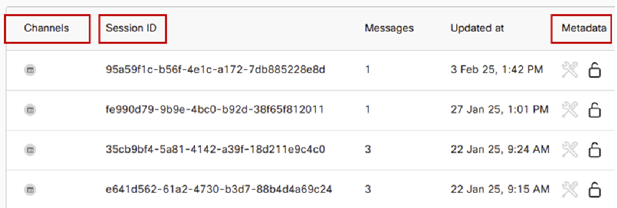Open session 95a59f1c-b56f-4e1c-a172-7db885228e8d

click(x=216, y=70)
